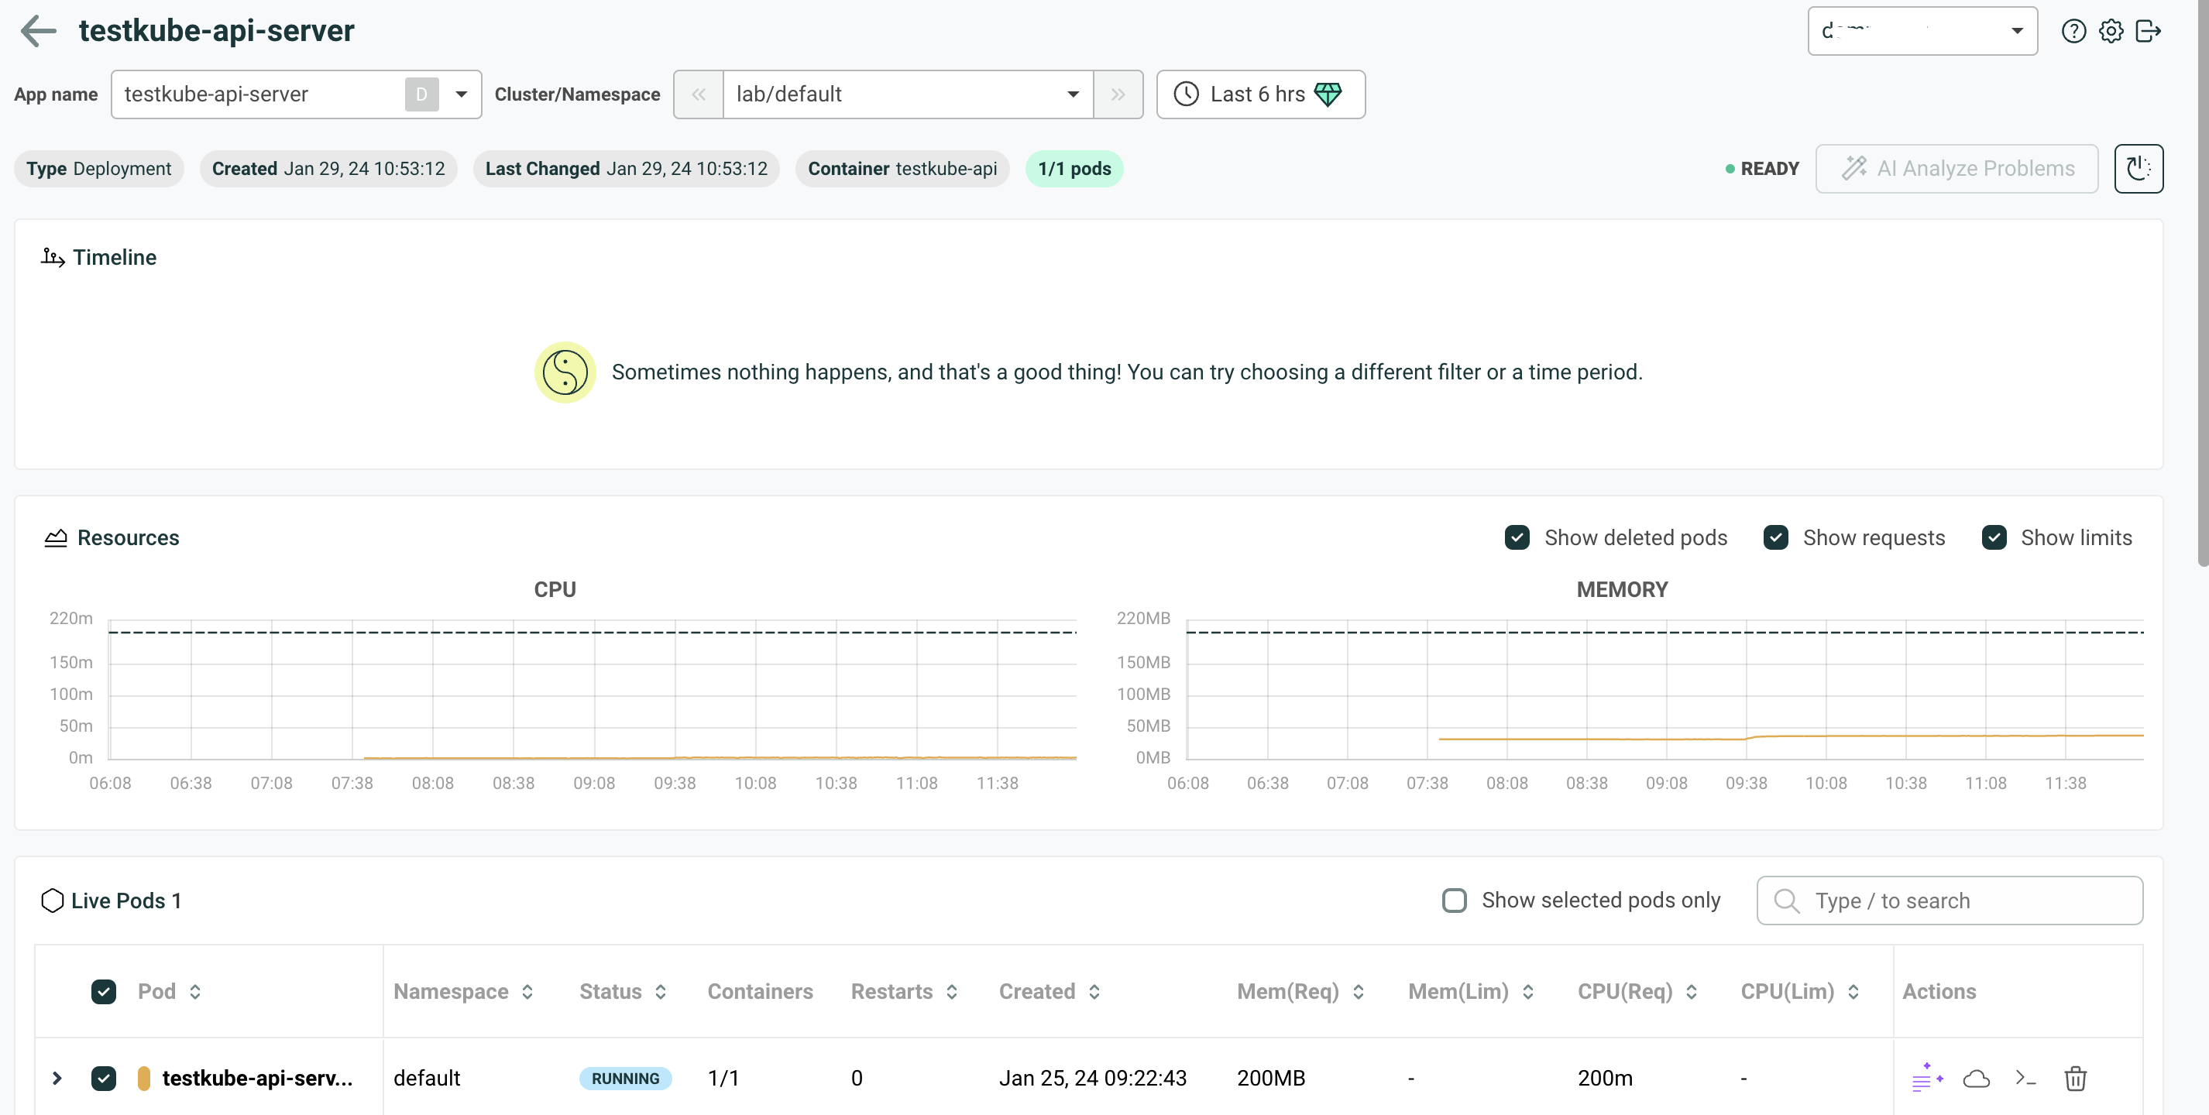Click the restart deployment icon button
Image resolution: width=2209 pixels, height=1115 pixels.
(x=2138, y=168)
